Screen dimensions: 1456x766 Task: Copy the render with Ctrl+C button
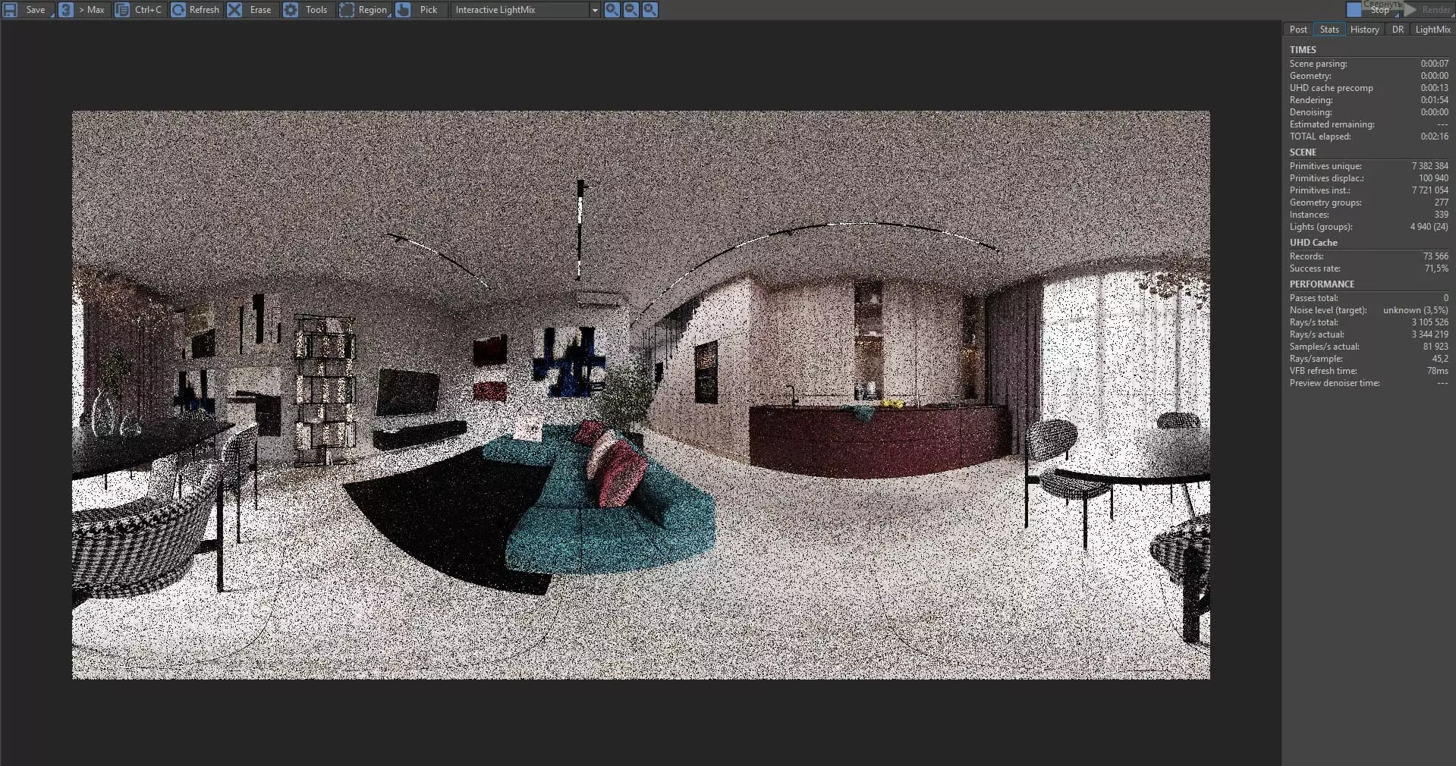(x=139, y=10)
